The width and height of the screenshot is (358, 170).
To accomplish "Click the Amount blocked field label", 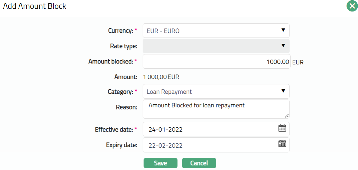I will point(111,61).
